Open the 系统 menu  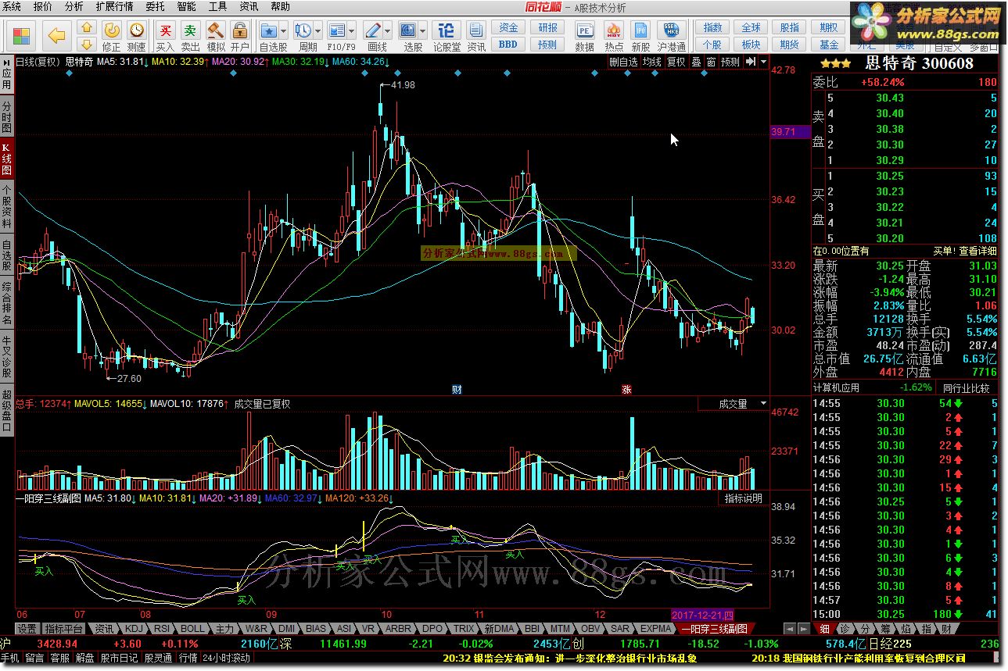click(x=13, y=6)
